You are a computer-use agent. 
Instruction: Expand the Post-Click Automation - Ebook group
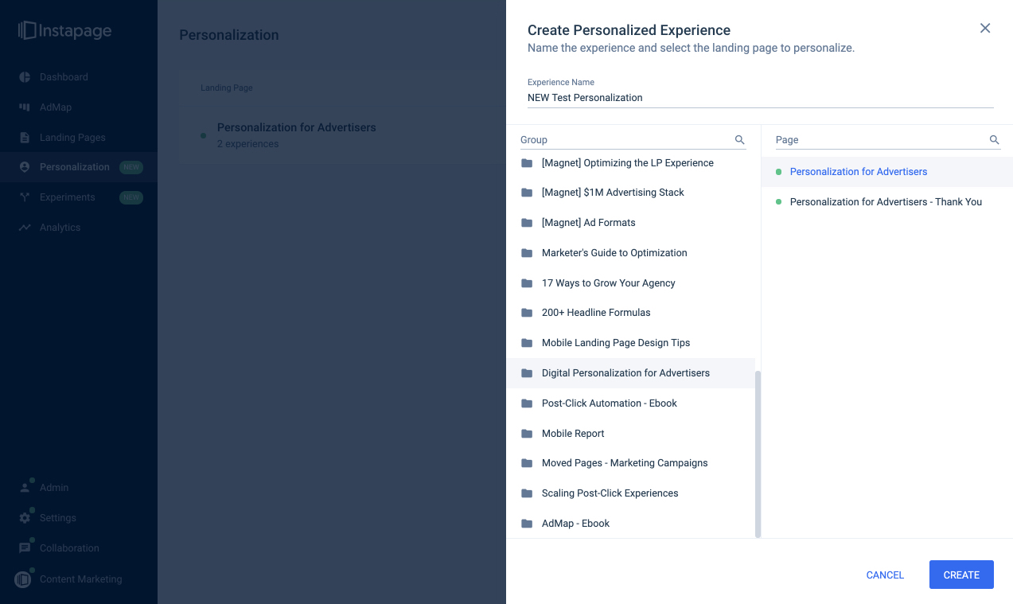(610, 403)
